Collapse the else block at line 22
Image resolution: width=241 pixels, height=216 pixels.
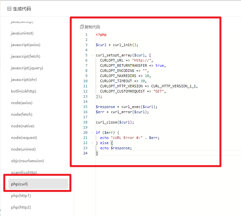click(x=92, y=143)
